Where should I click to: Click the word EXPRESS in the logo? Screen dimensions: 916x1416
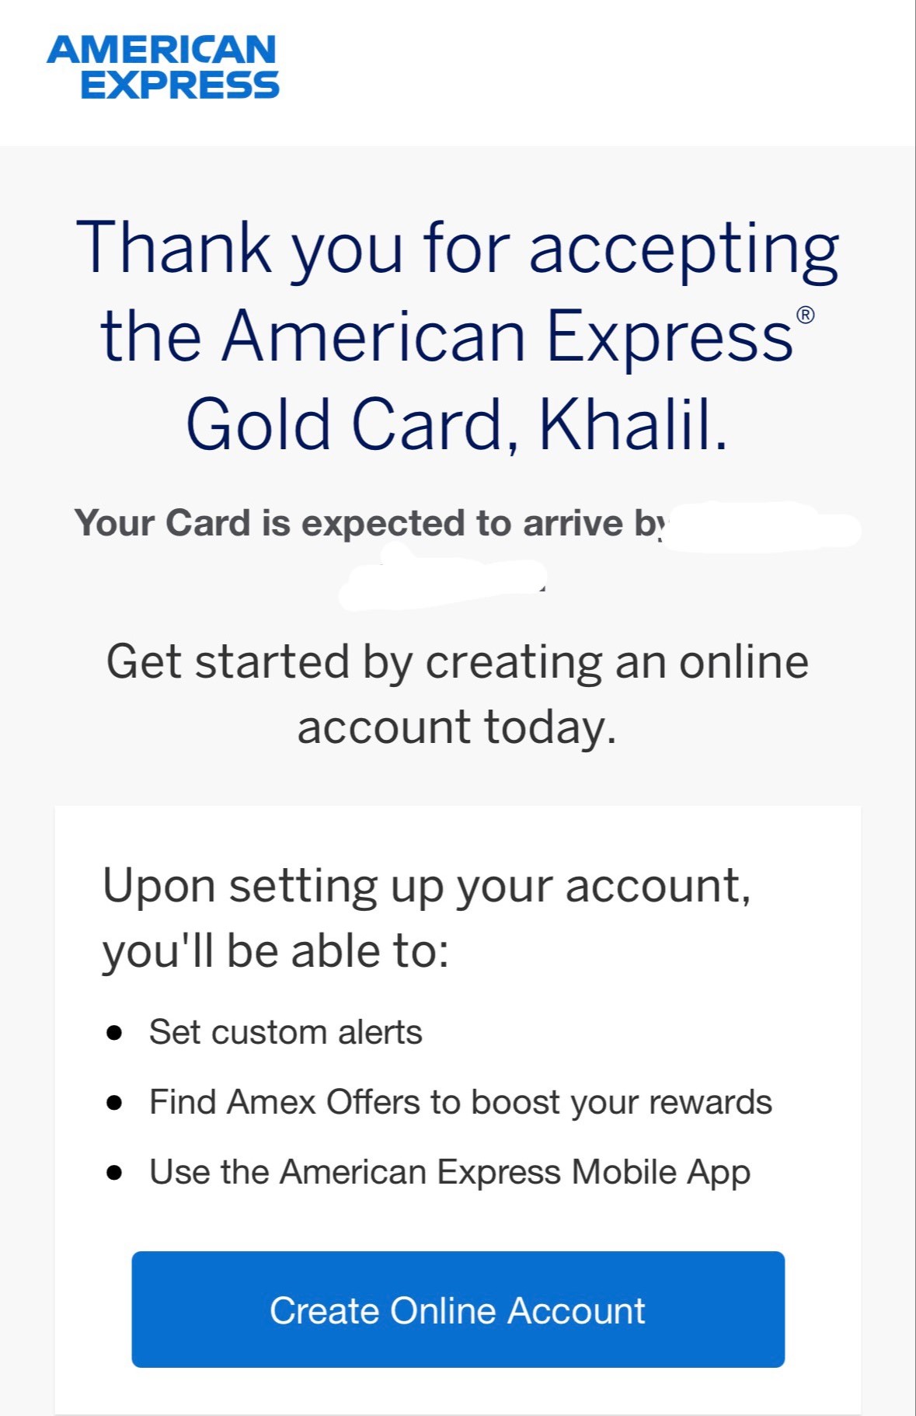[179, 85]
